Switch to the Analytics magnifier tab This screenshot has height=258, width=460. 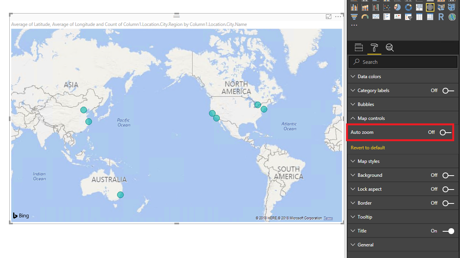coord(389,48)
